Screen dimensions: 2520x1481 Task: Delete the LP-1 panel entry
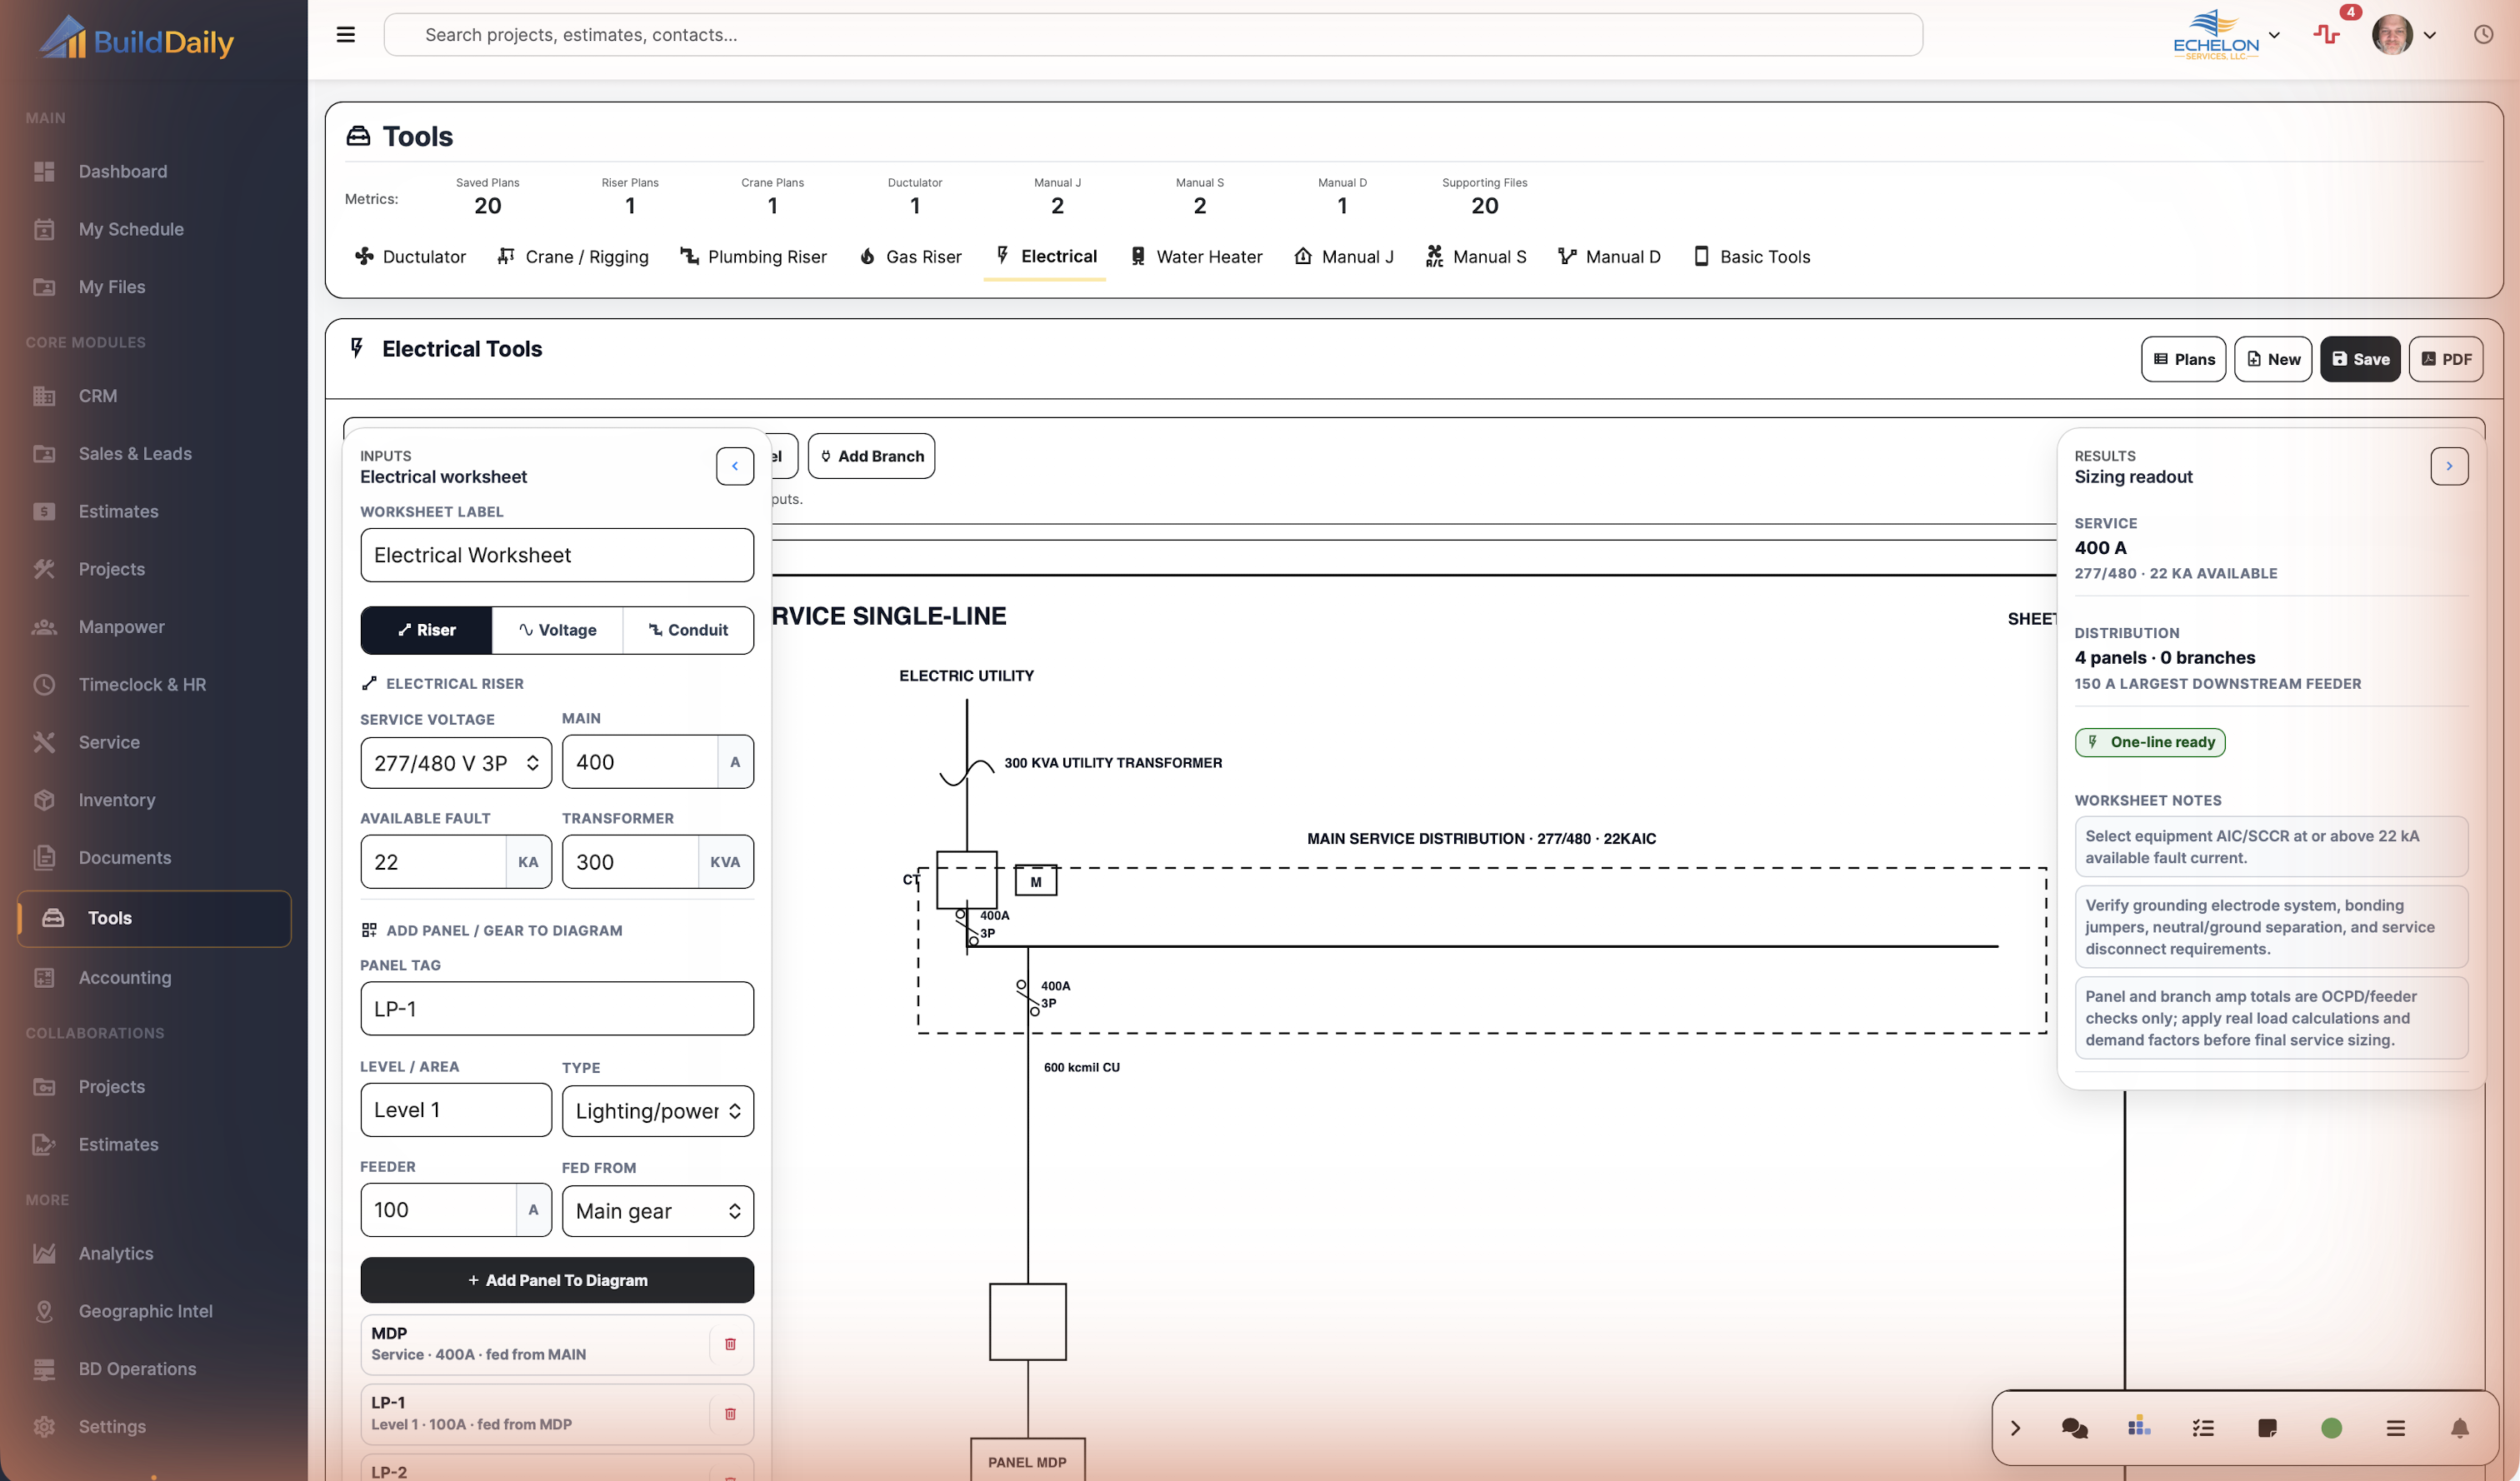click(x=730, y=1414)
